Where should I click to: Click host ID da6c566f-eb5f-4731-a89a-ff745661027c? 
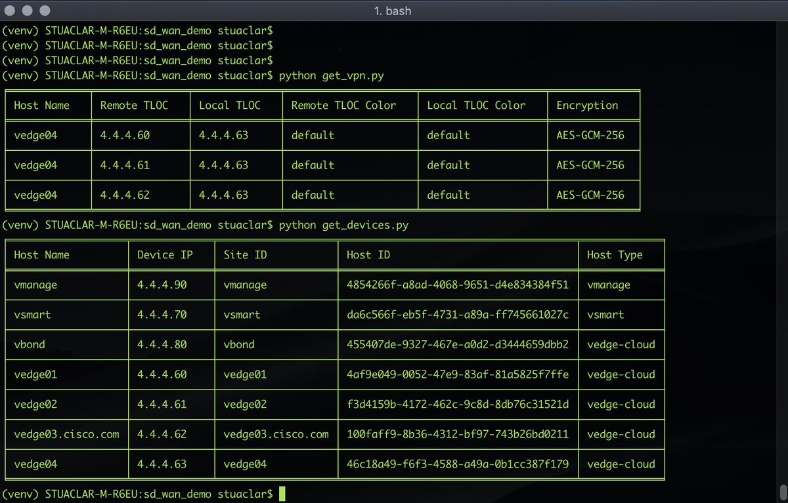[457, 314]
